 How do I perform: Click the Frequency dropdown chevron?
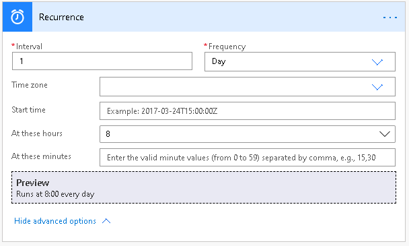click(377, 62)
